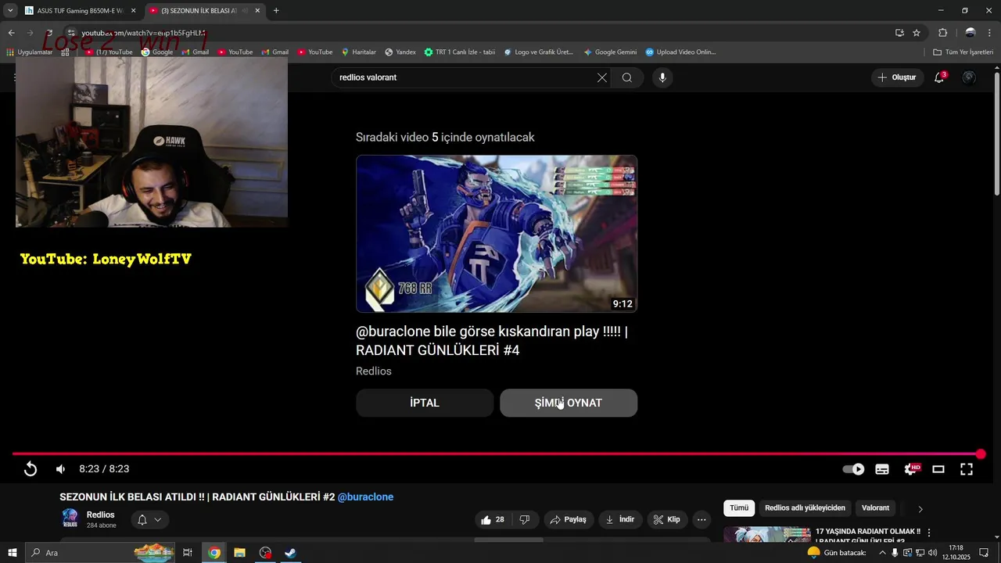1001x563 pixels.
Task: Open the tab search dropdown arrow
Action: [9, 11]
